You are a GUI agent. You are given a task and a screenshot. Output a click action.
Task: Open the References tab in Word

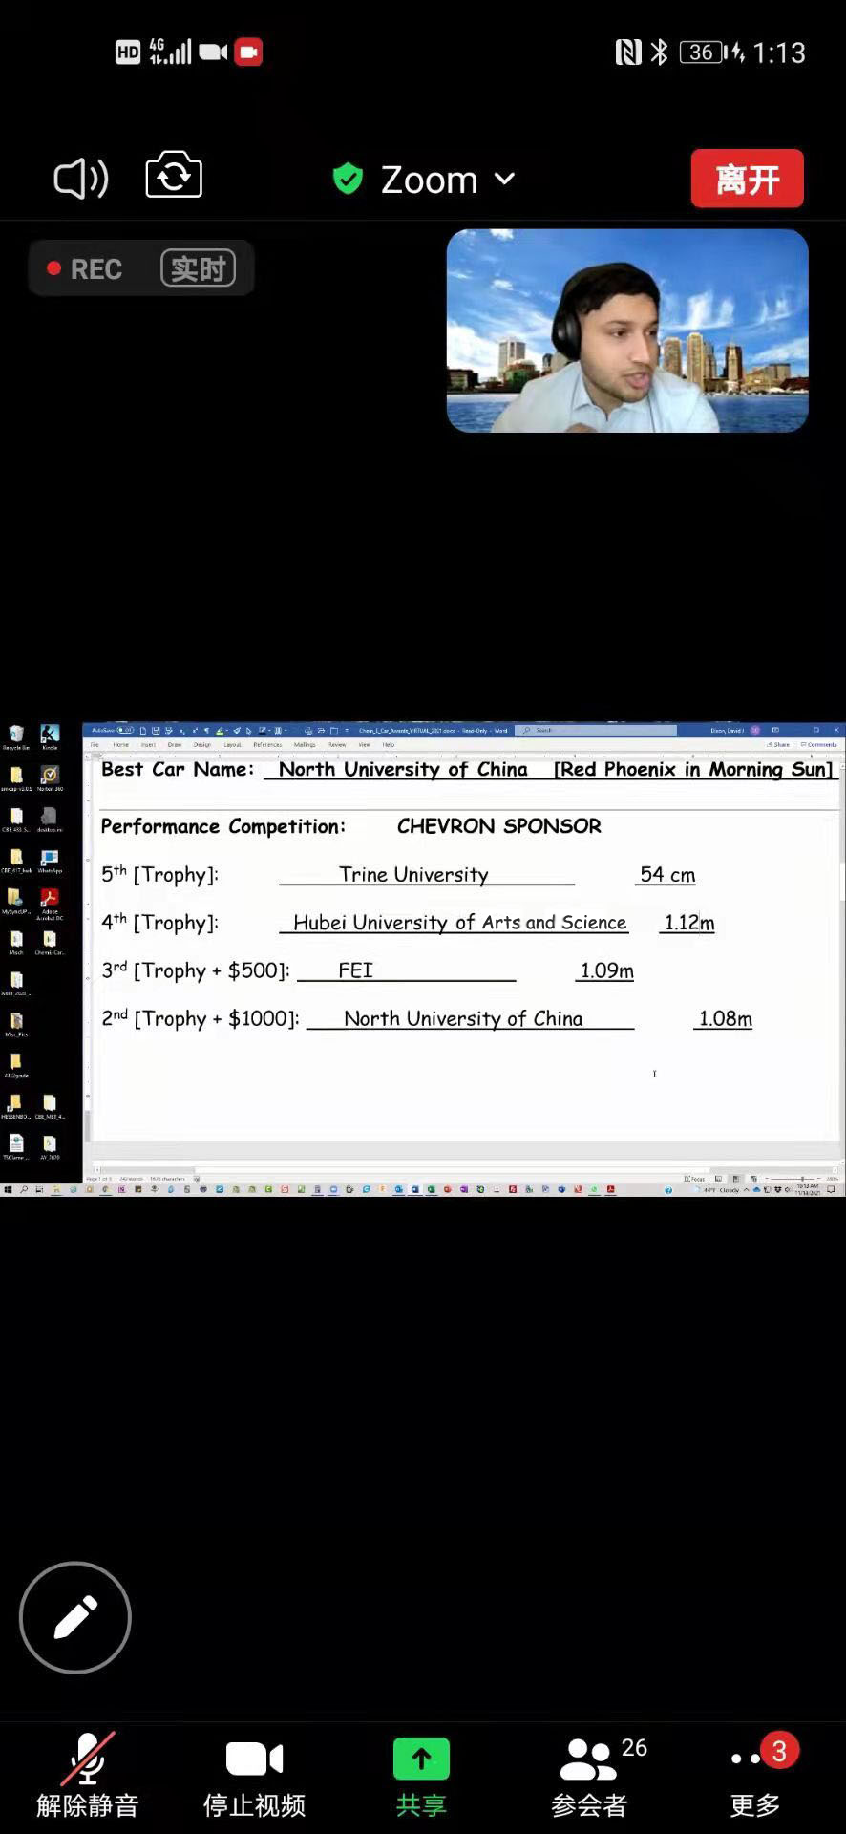coord(267,744)
